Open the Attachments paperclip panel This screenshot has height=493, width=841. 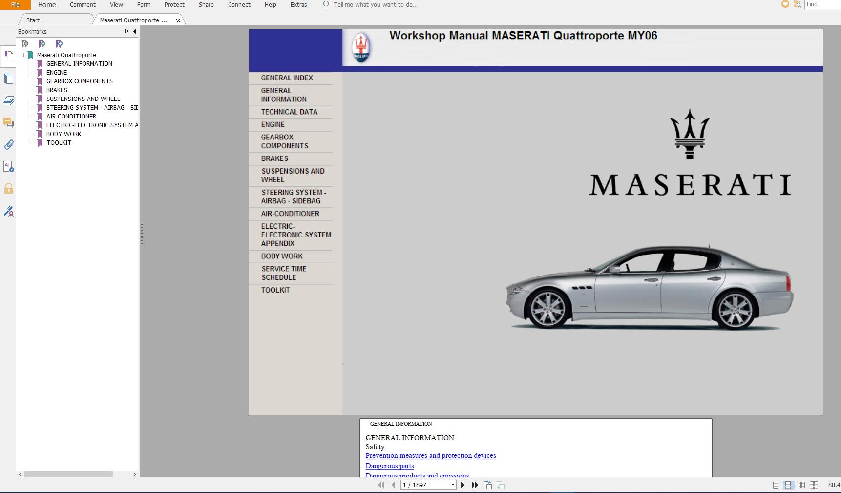point(9,145)
